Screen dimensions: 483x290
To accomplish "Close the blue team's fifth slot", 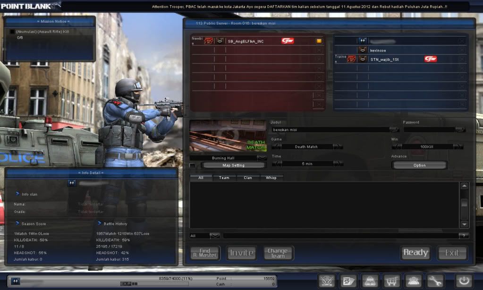I will (x=461, y=77).
